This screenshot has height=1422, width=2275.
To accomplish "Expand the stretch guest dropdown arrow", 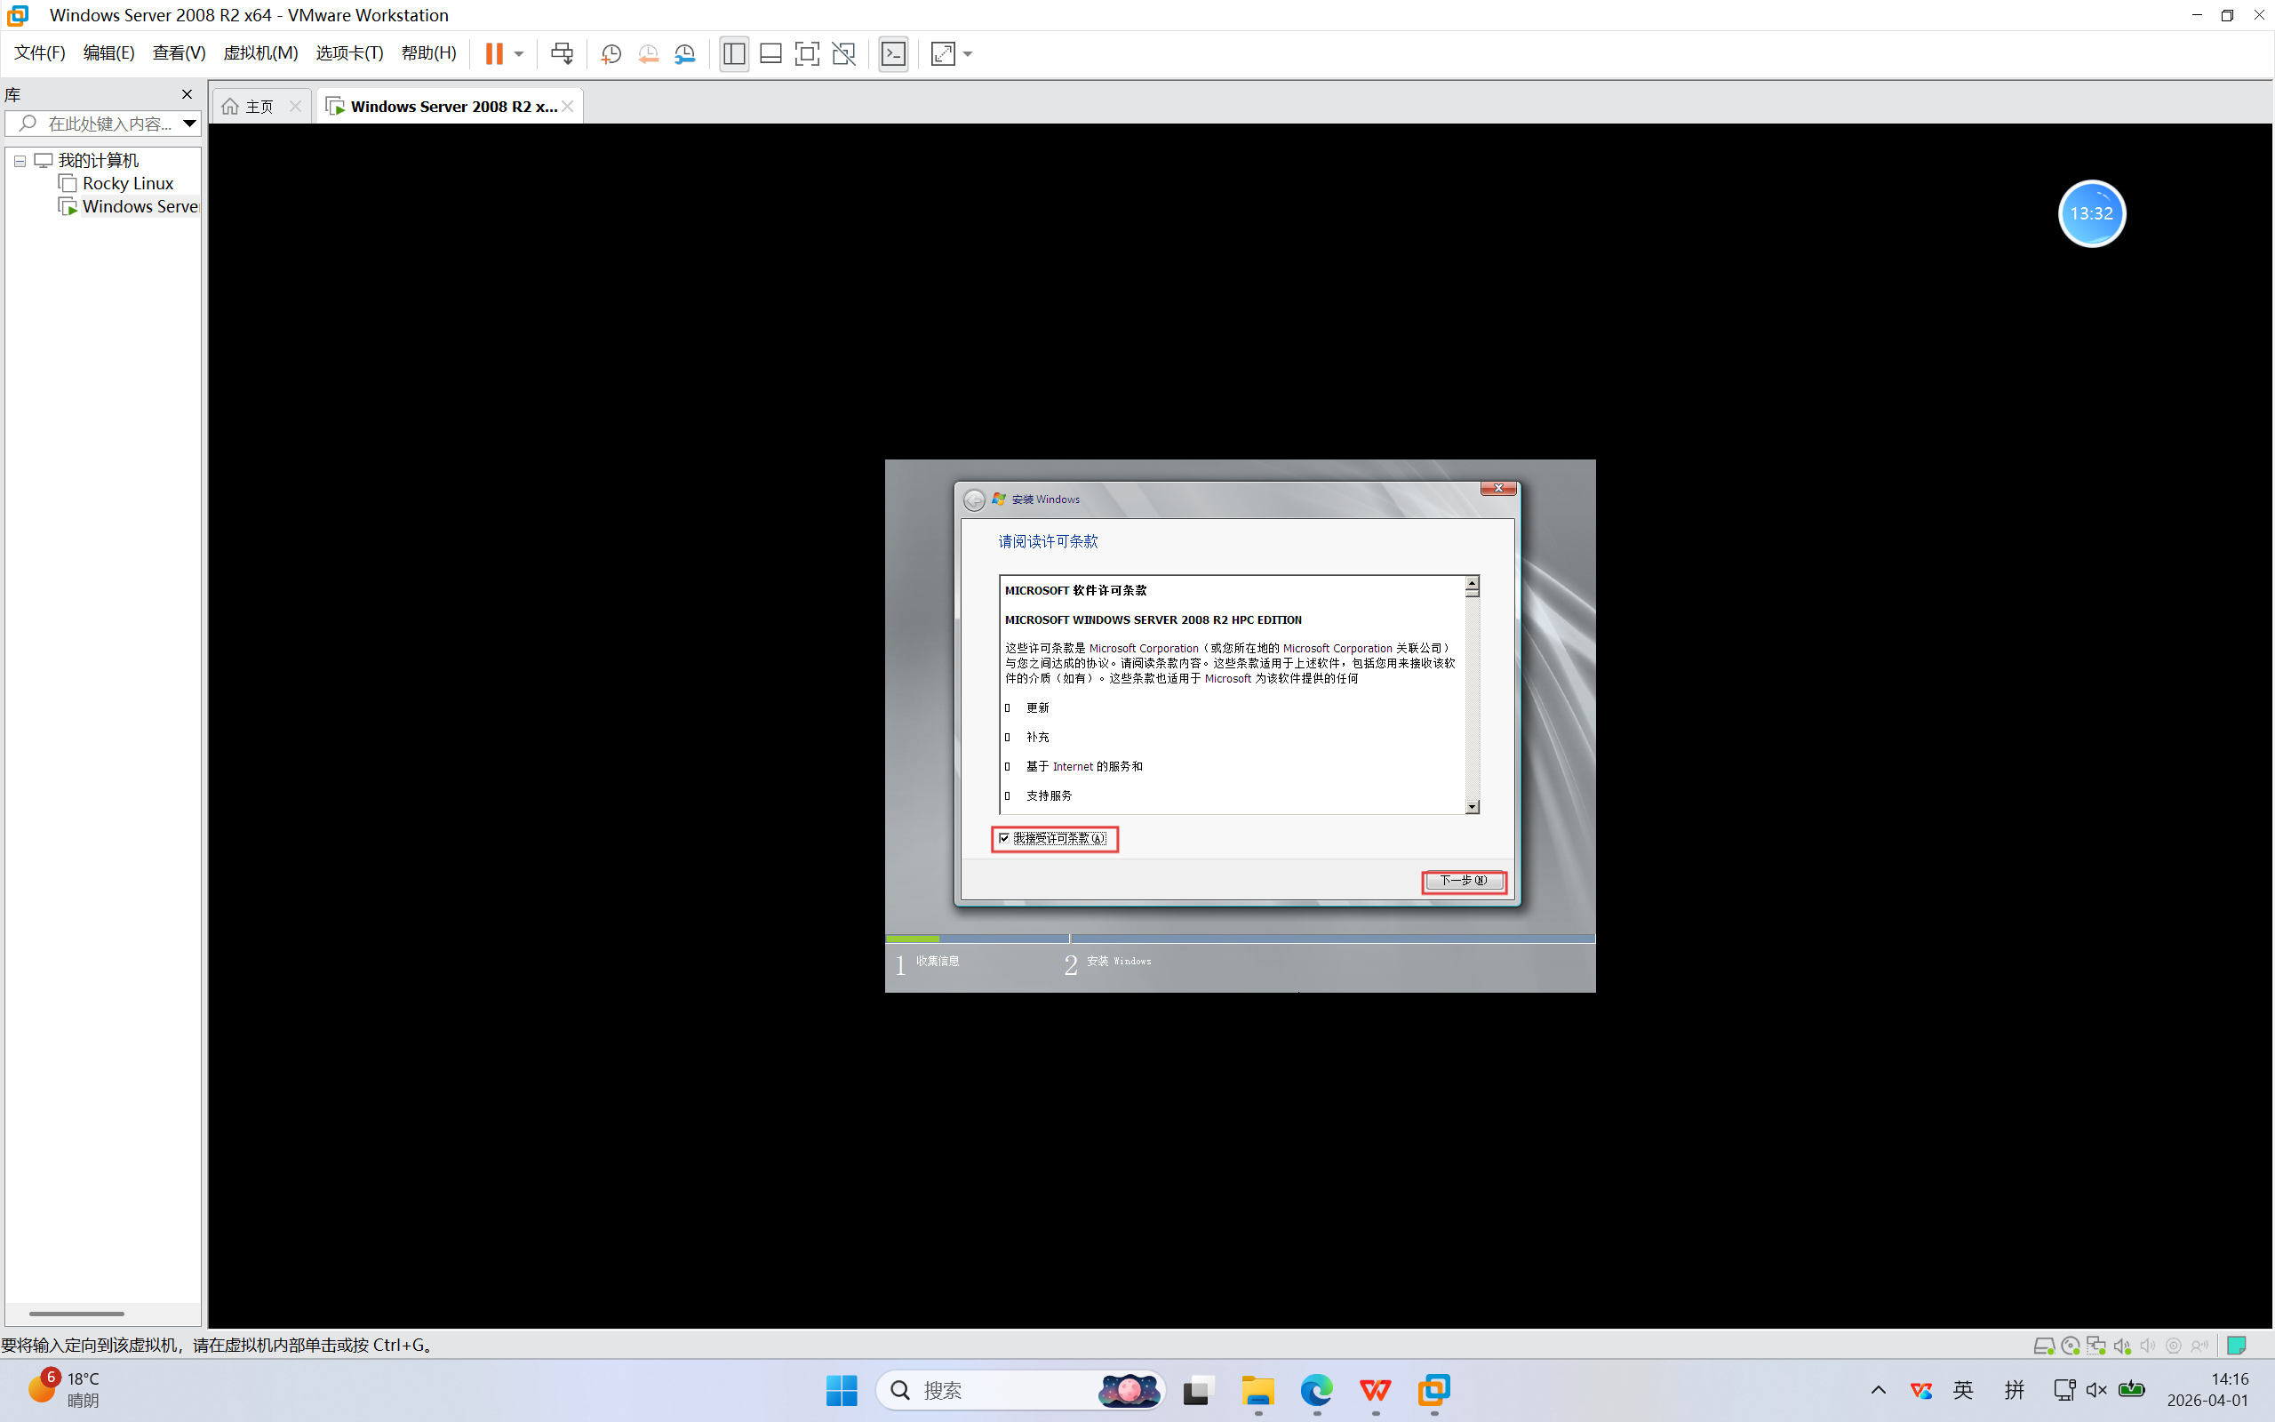I will pos(969,53).
